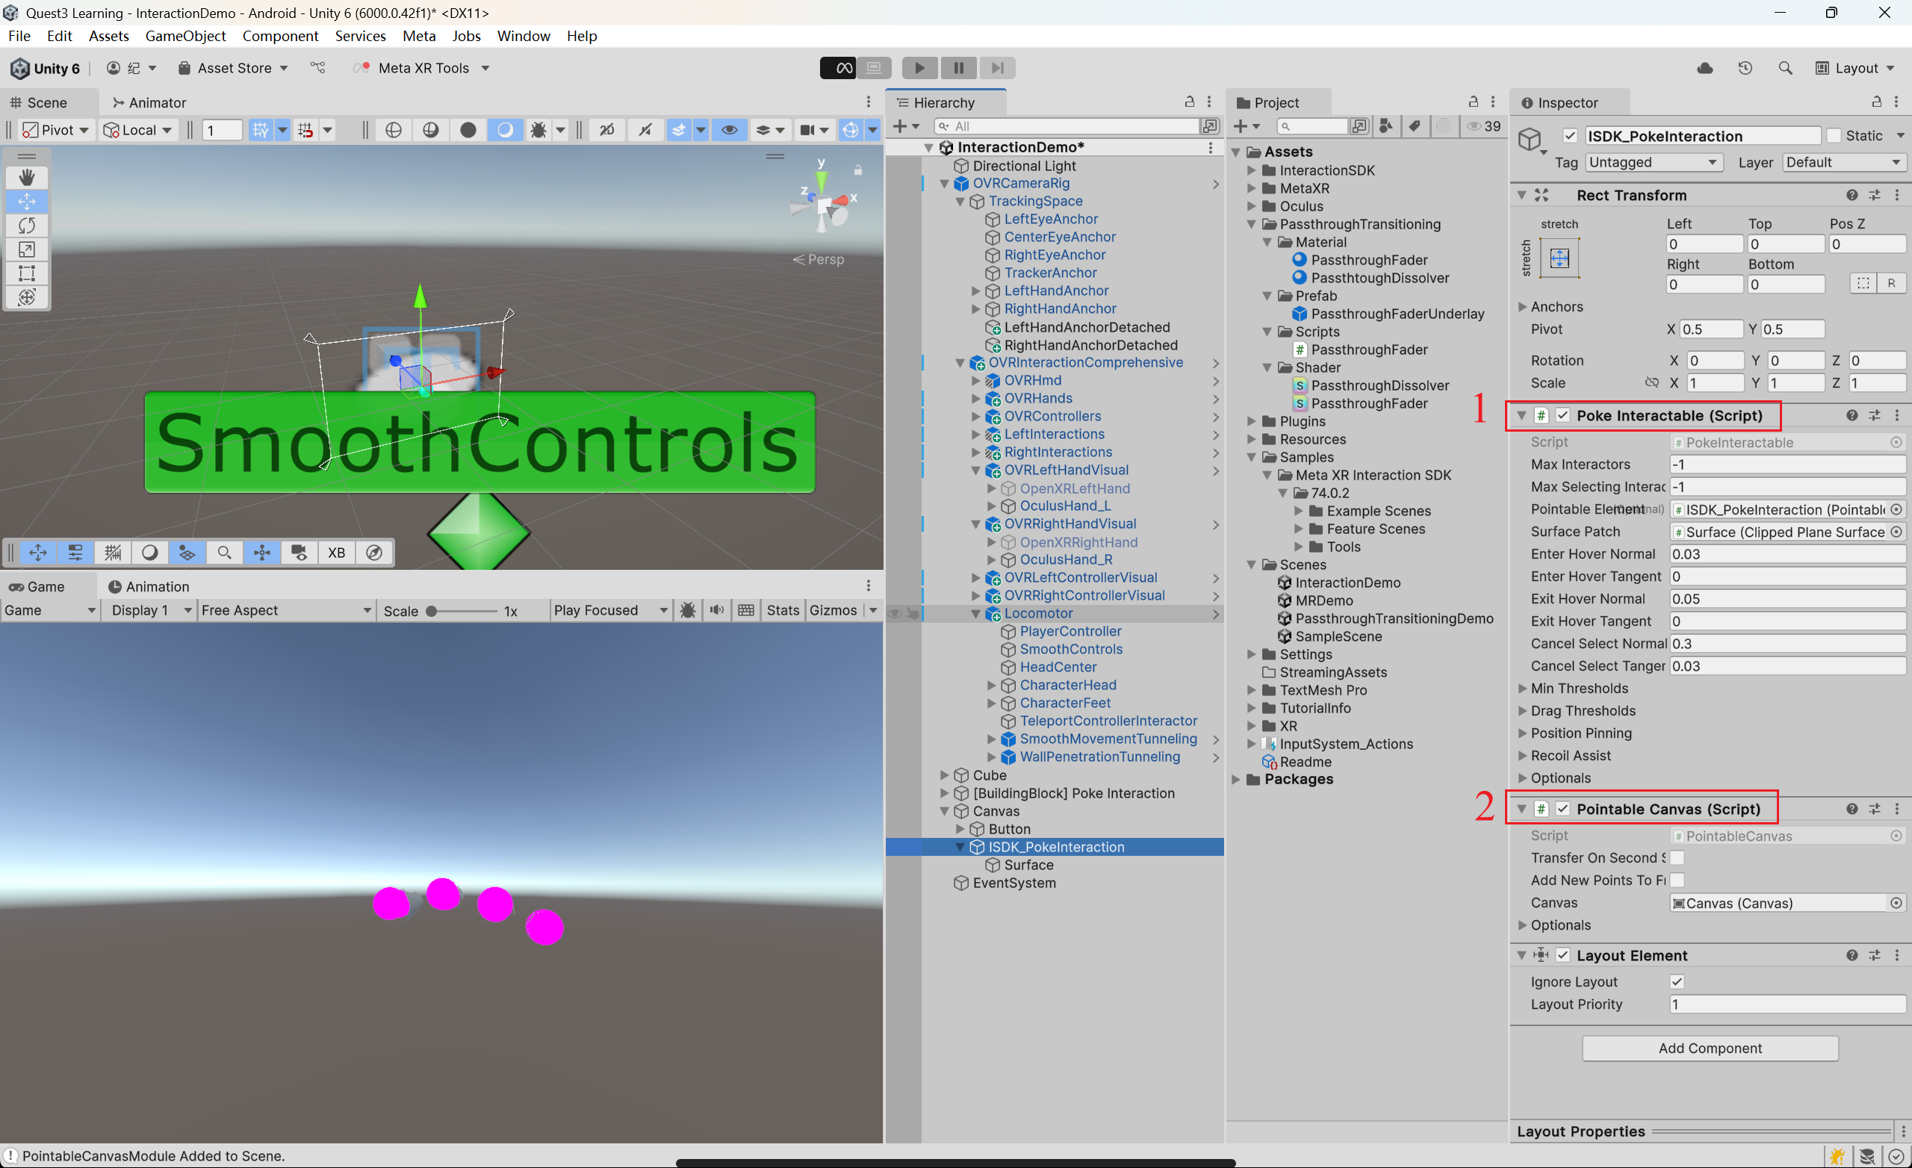1912x1168 pixels.
Task: Expand the Anchors section
Action: pos(1522,308)
